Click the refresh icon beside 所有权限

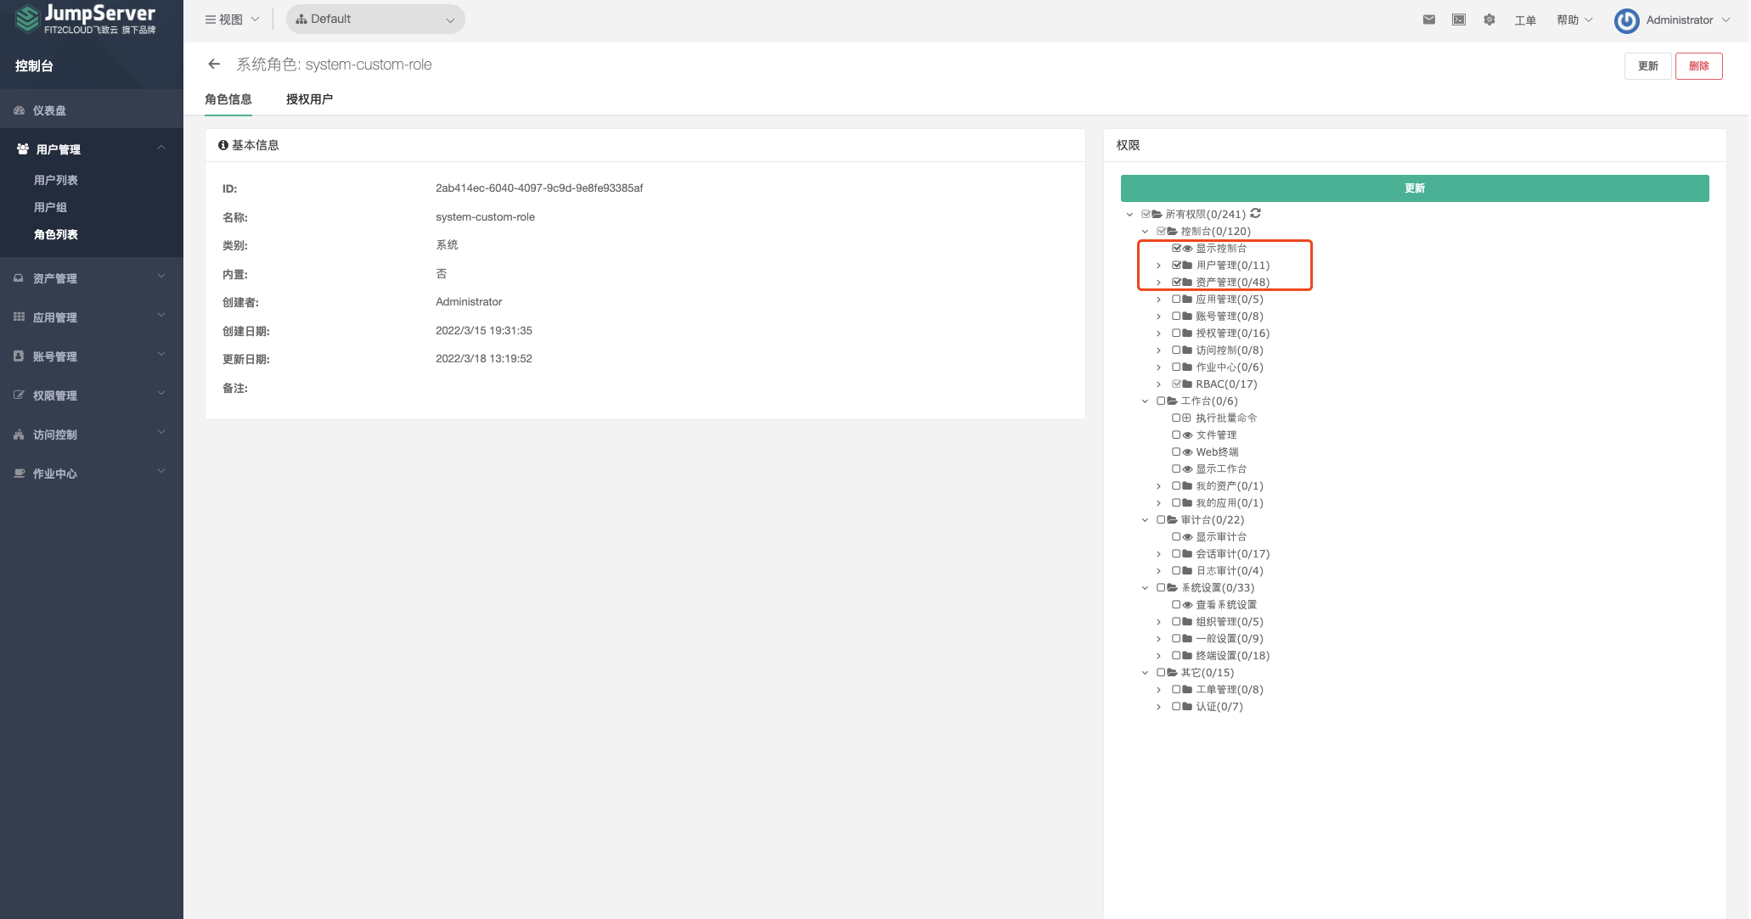click(1256, 214)
